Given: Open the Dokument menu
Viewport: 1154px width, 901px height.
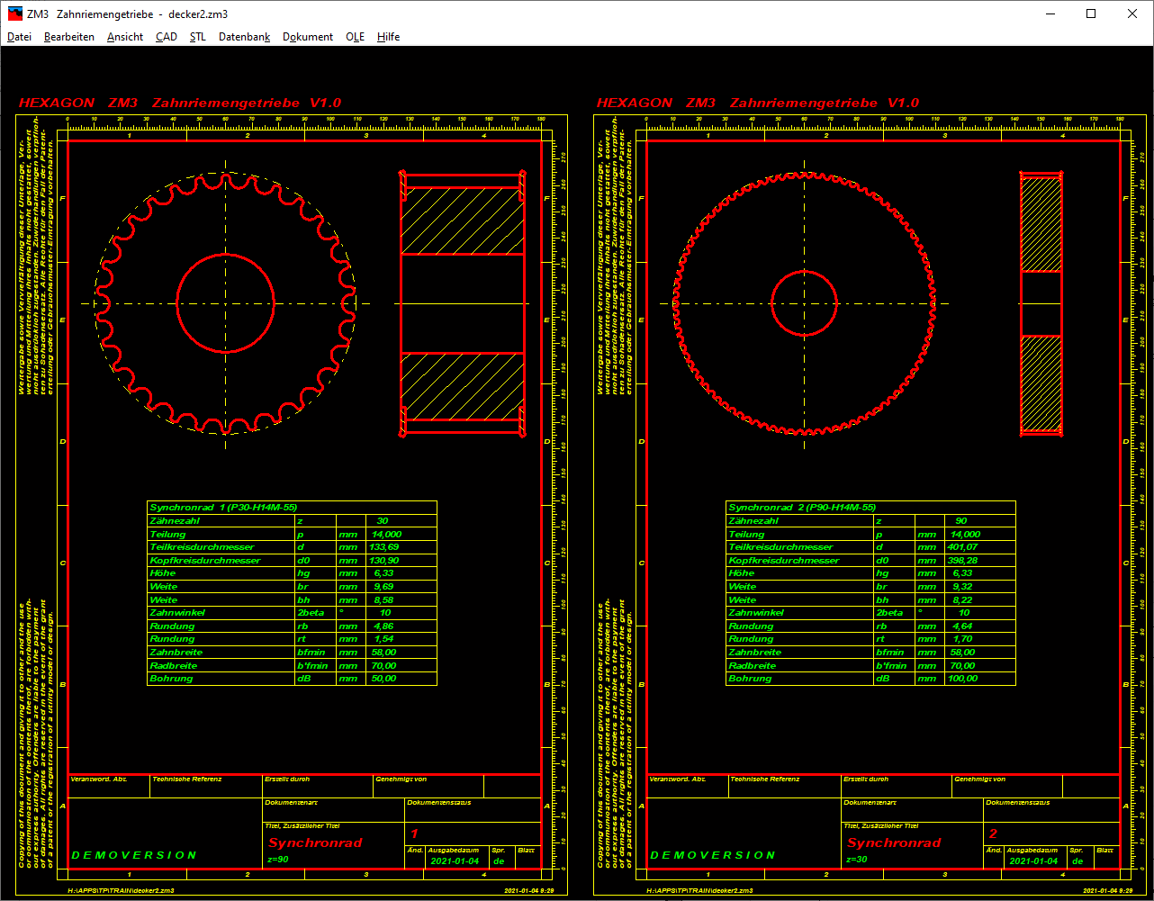Looking at the screenshot, I should (x=308, y=37).
